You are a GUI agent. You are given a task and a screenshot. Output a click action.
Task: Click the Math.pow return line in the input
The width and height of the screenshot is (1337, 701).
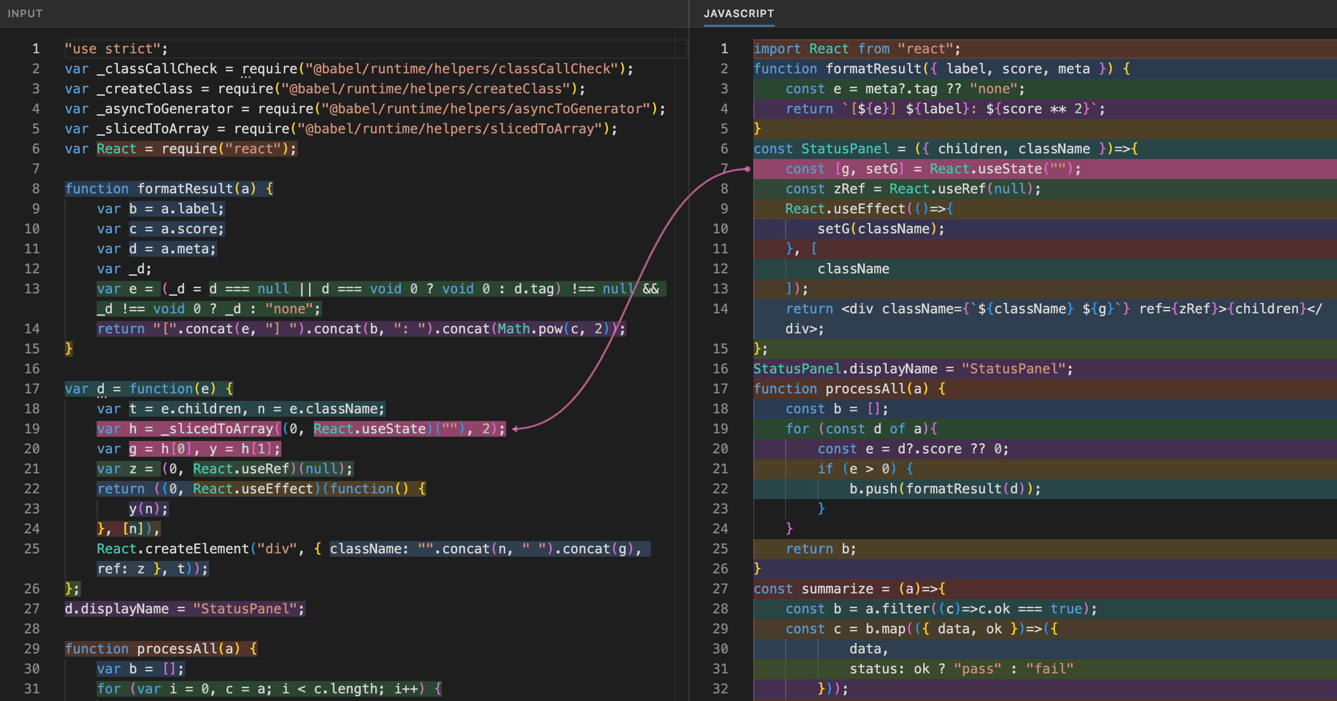362,329
